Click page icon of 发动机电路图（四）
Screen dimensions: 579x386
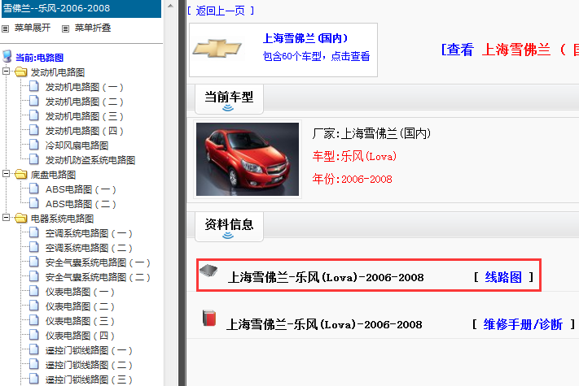point(34,130)
